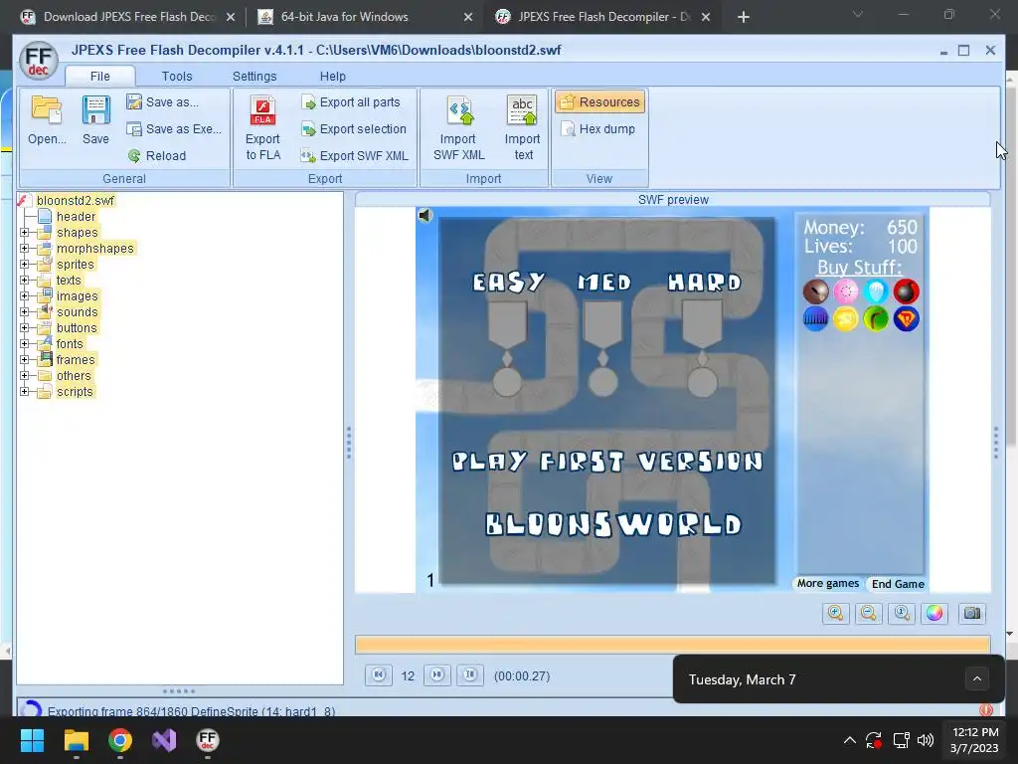The height and width of the screenshot is (764, 1018).
Task: Expand the buttons folder node
Action: pyautogui.click(x=24, y=328)
